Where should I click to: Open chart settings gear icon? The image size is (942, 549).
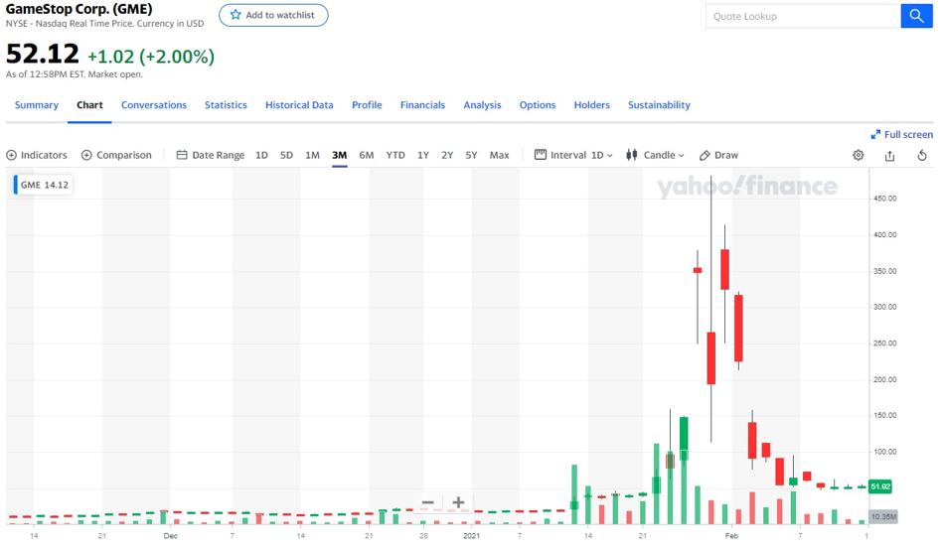click(x=858, y=156)
